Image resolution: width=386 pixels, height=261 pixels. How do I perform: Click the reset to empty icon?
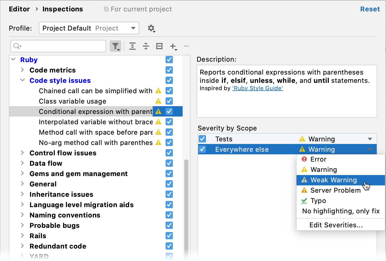point(159,46)
